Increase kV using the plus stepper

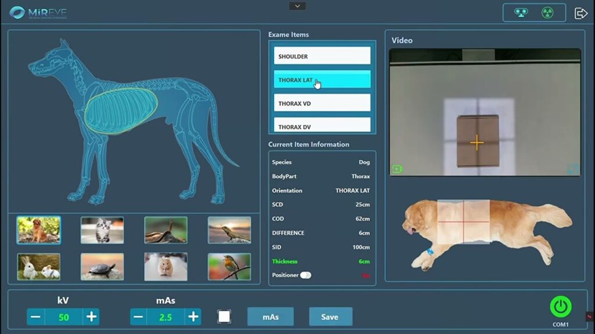(x=91, y=317)
